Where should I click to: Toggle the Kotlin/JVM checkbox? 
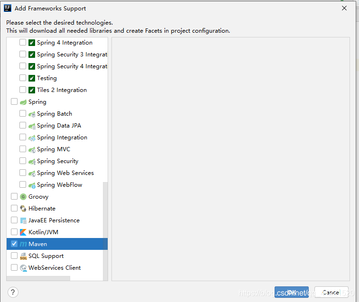coord(14,232)
